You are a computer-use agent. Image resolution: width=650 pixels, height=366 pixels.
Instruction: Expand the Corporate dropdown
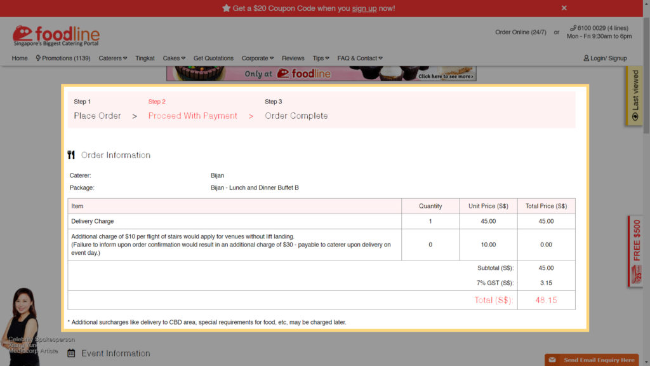(x=257, y=58)
